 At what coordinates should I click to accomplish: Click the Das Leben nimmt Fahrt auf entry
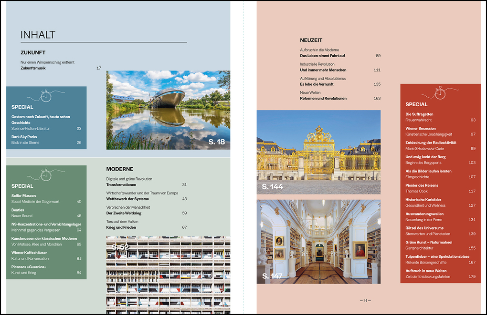pyautogui.click(x=322, y=56)
